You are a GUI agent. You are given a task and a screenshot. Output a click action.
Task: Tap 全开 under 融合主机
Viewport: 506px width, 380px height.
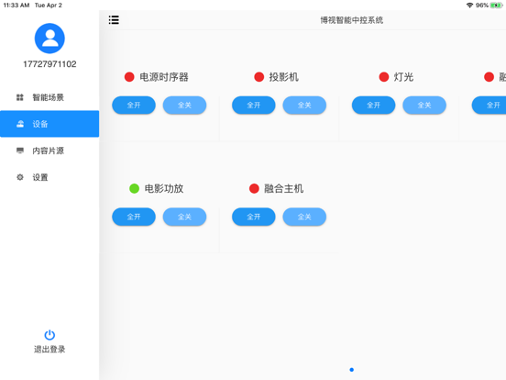tap(254, 217)
